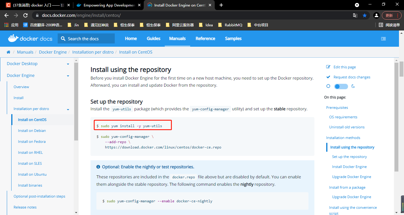Click the apps grid icon in bookmarks bar

click(x=6, y=25)
